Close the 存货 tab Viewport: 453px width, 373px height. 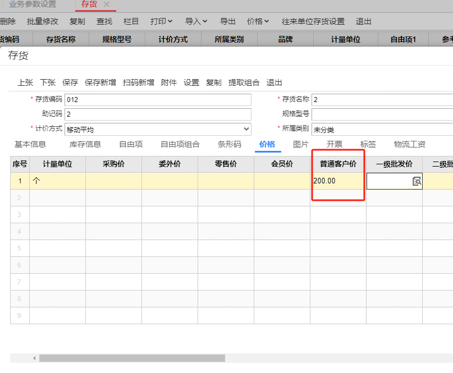pos(107,4)
